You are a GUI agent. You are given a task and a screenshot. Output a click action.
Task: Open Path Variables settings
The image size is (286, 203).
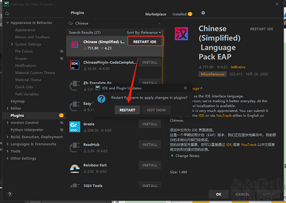click(x=27, y=94)
